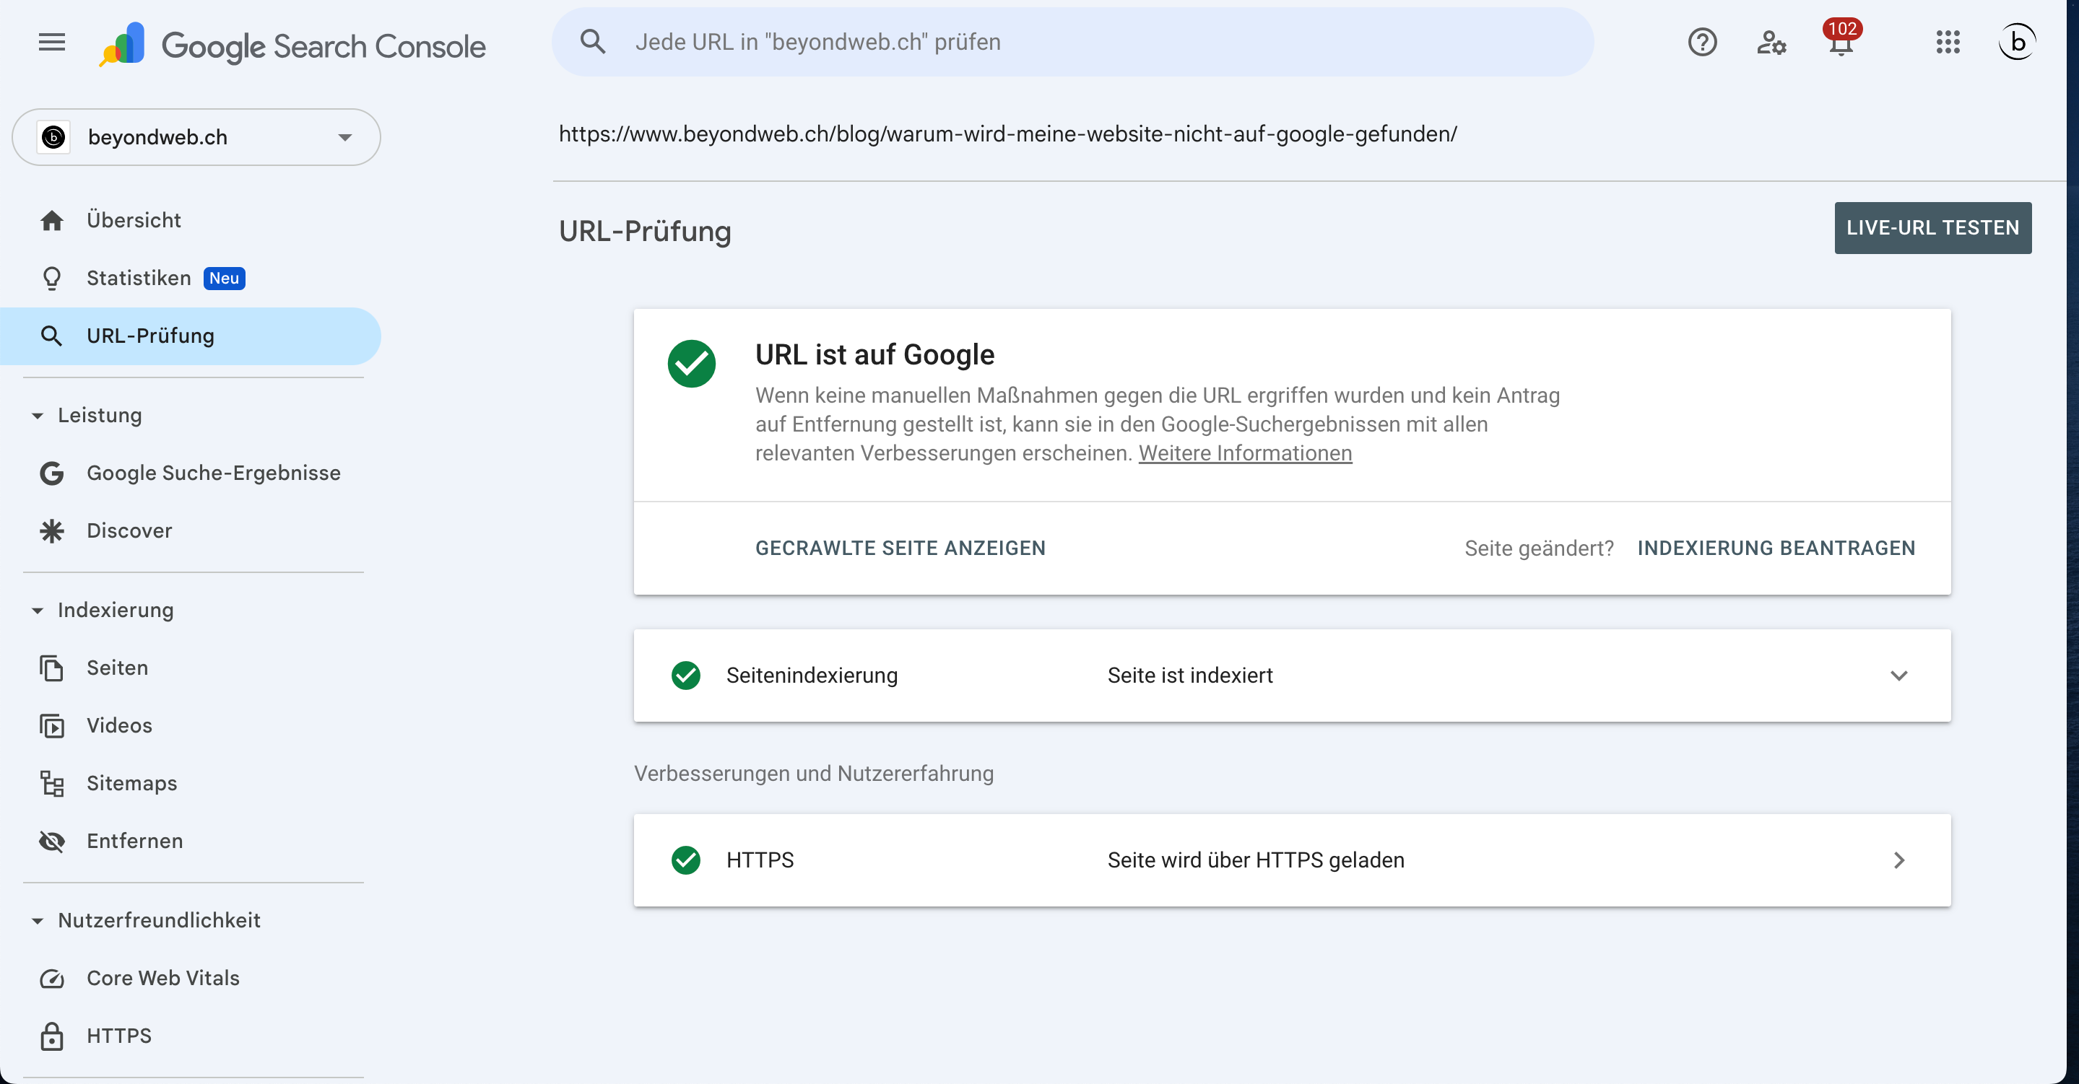Click the Seite ist indexiert status text
Screen dimensions: 2079x1084
pos(1189,675)
